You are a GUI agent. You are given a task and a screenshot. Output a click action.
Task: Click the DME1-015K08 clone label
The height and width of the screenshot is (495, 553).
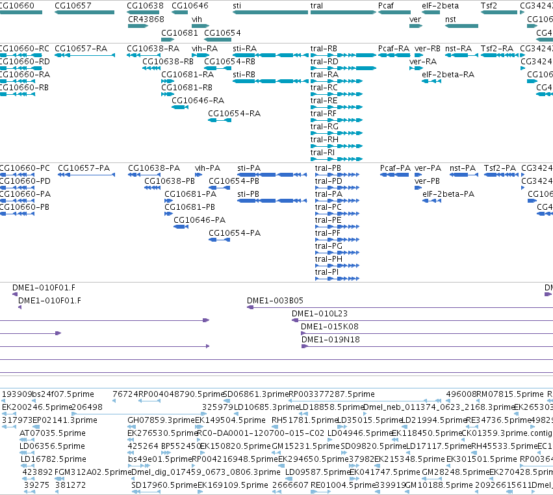tap(329, 327)
